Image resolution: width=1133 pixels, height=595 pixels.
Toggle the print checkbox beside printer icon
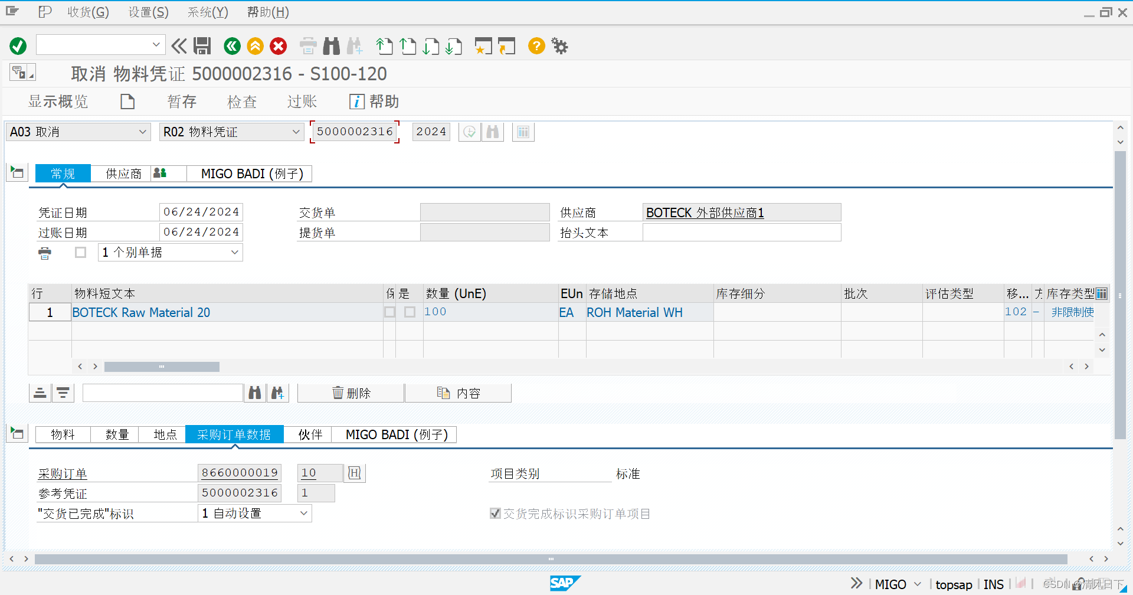81,253
